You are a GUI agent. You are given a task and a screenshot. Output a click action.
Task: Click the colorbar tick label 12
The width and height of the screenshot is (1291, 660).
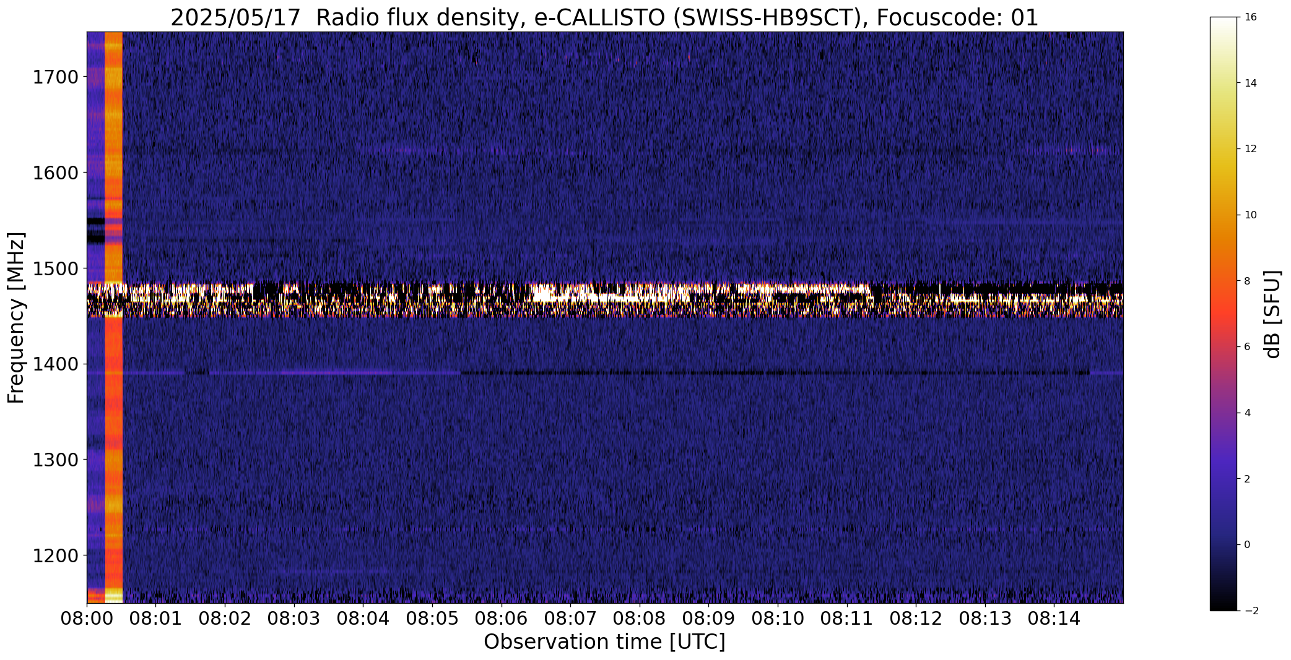1250,149
